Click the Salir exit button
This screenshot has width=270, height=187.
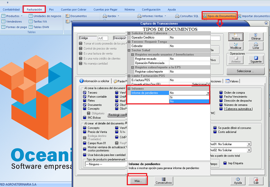pos(256,181)
